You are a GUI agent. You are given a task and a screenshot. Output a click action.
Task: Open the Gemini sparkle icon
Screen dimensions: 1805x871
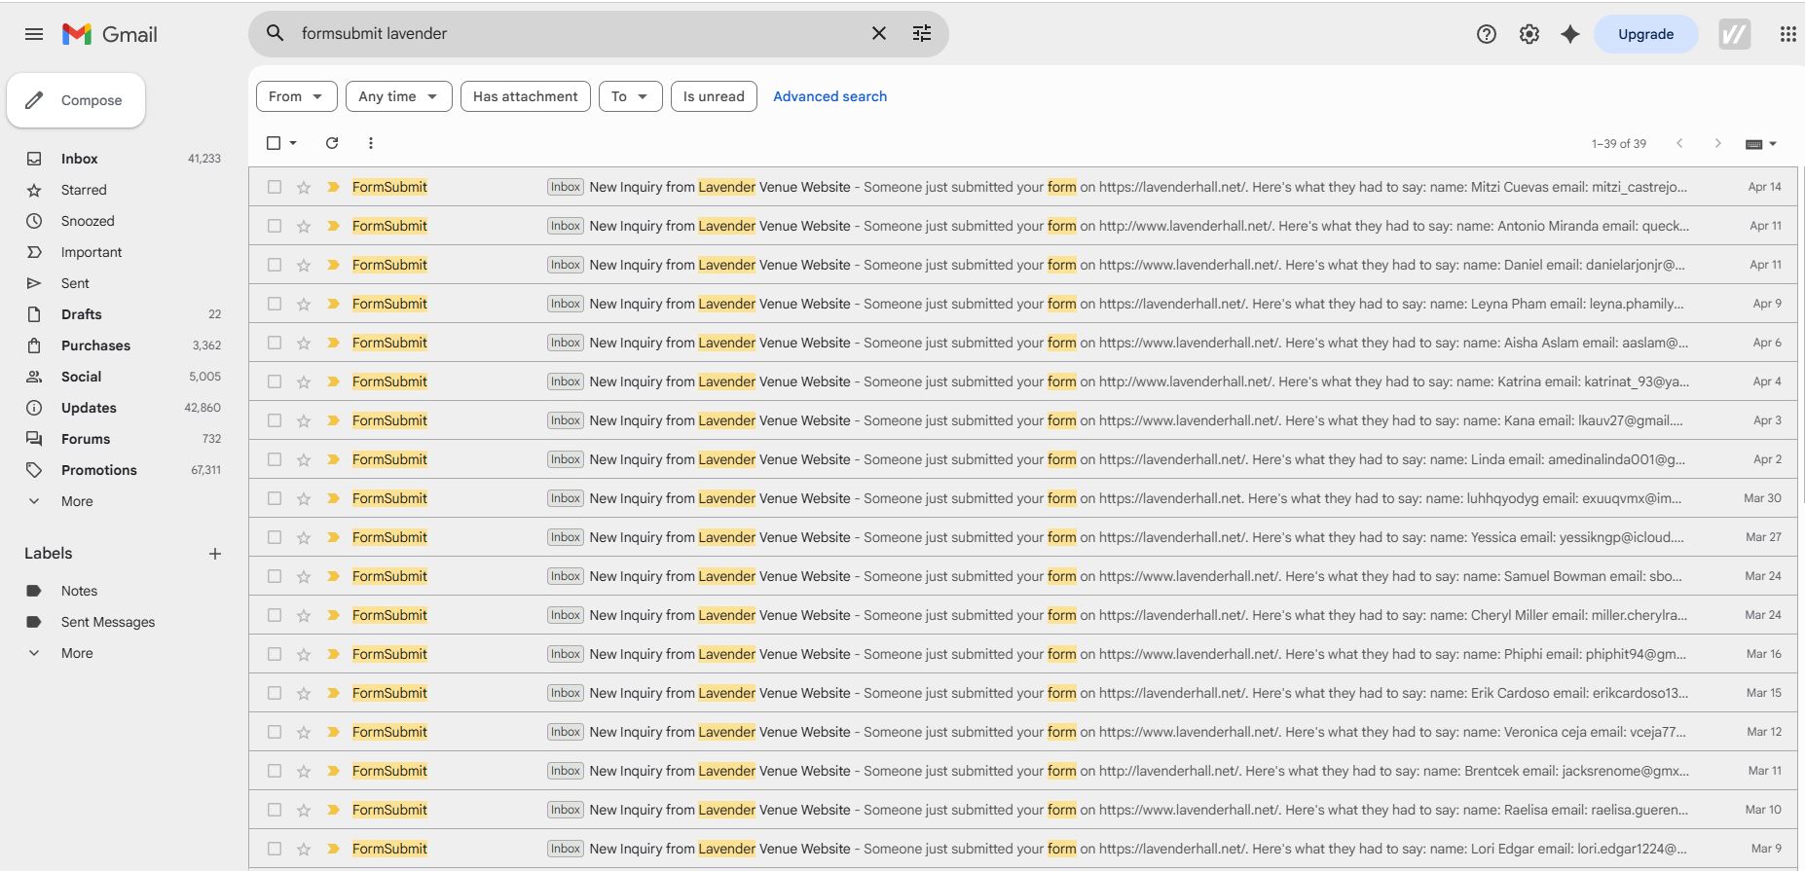pyautogui.click(x=1570, y=34)
